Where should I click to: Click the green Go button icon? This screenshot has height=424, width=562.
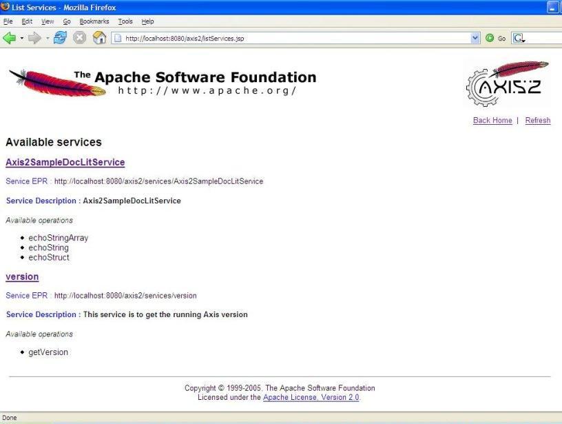tap(490, 38)
